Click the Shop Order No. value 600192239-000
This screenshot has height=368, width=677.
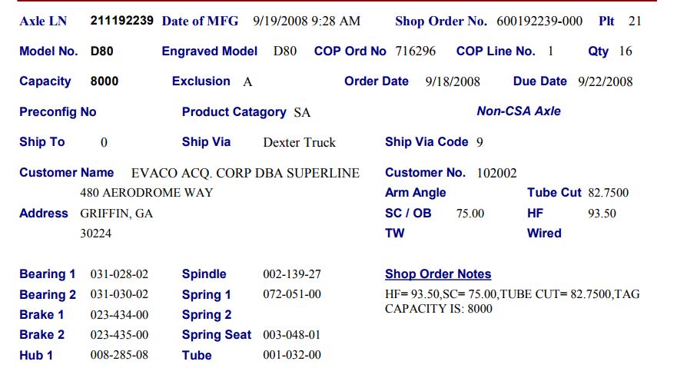pyautogui.click(x=539, y=22)
